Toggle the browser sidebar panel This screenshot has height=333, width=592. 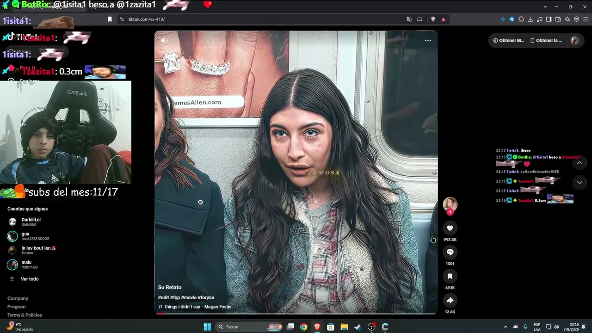click(549, 19)
